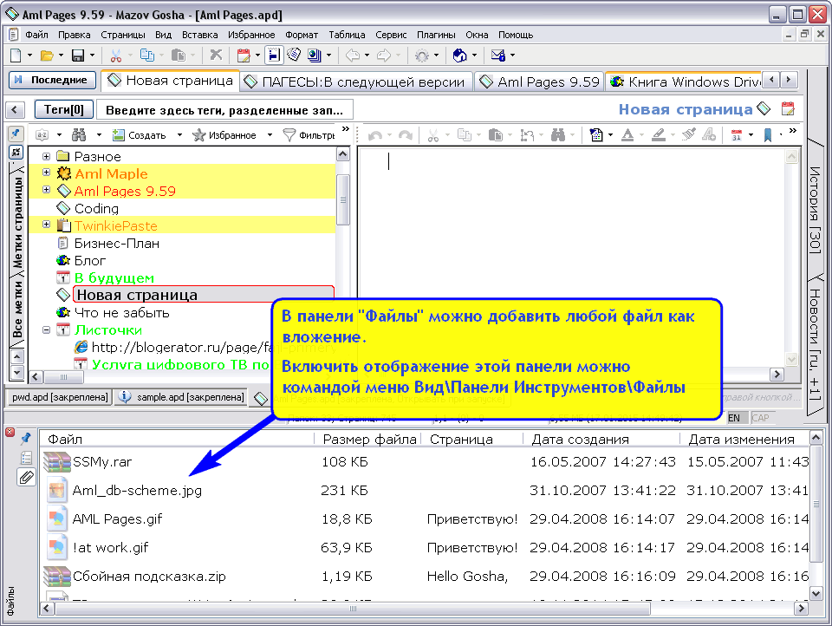Click the list view icon in Files panel
This screenshot has width=832, height=626.
(26, 458)
